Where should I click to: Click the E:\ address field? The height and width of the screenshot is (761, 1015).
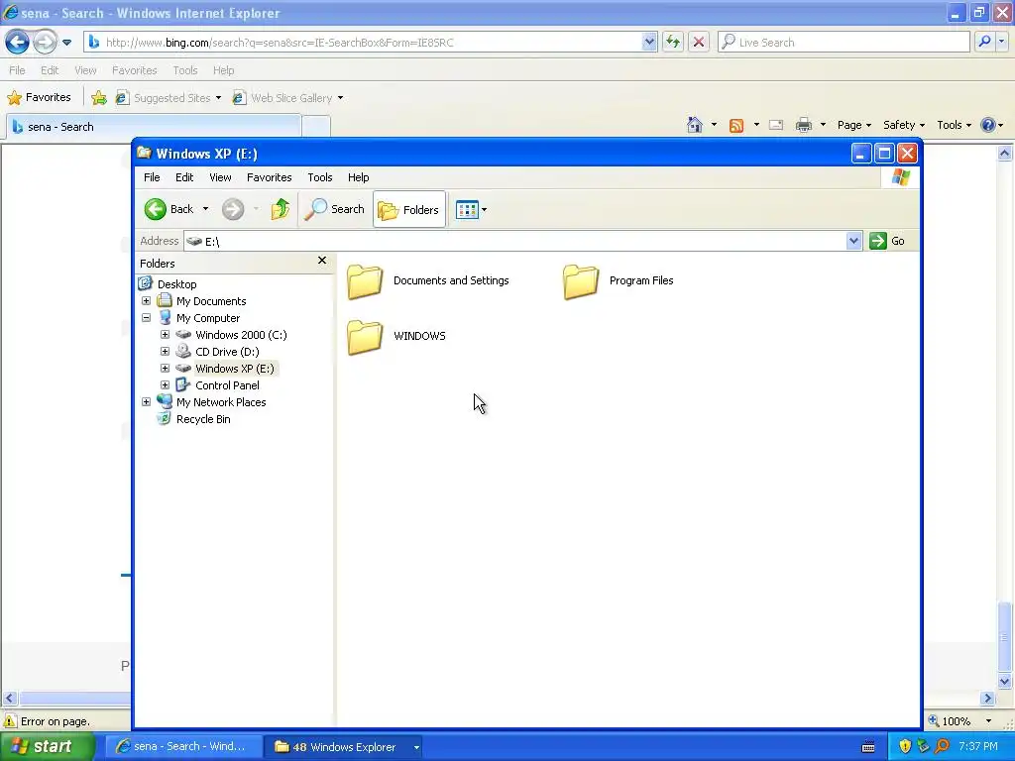pos(515,241)
